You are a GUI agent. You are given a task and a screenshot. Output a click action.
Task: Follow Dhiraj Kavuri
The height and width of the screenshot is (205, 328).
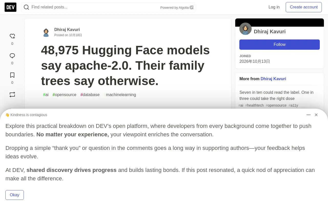(280, 45)
